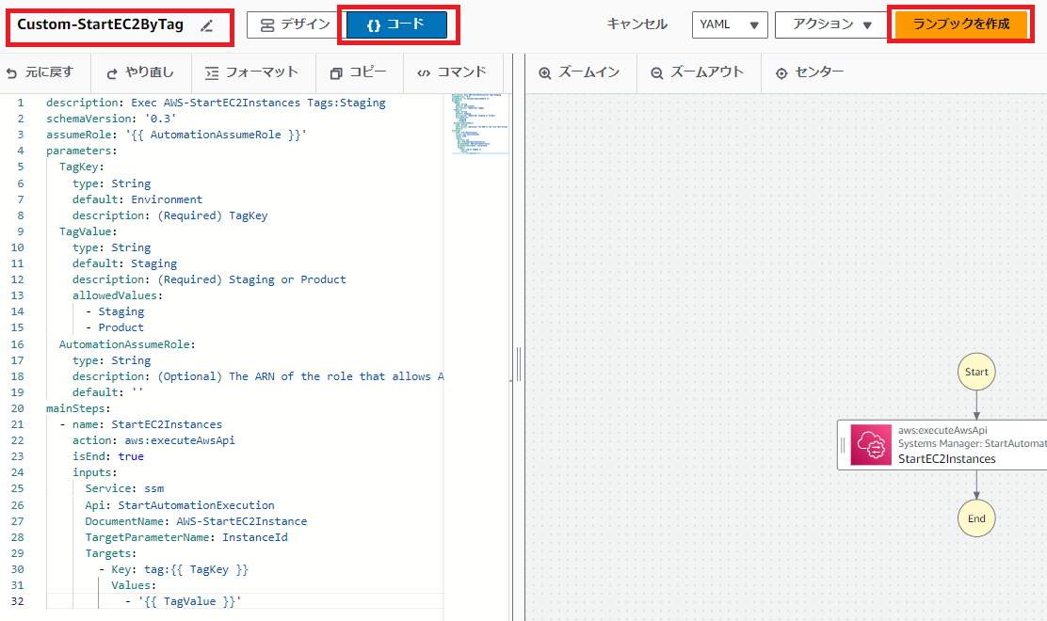Image resolution: width=1047 pixels, height=621 pixels.
Task: Click 'TargetParameterName: InstanceId' line
Action: coord(186,537)
